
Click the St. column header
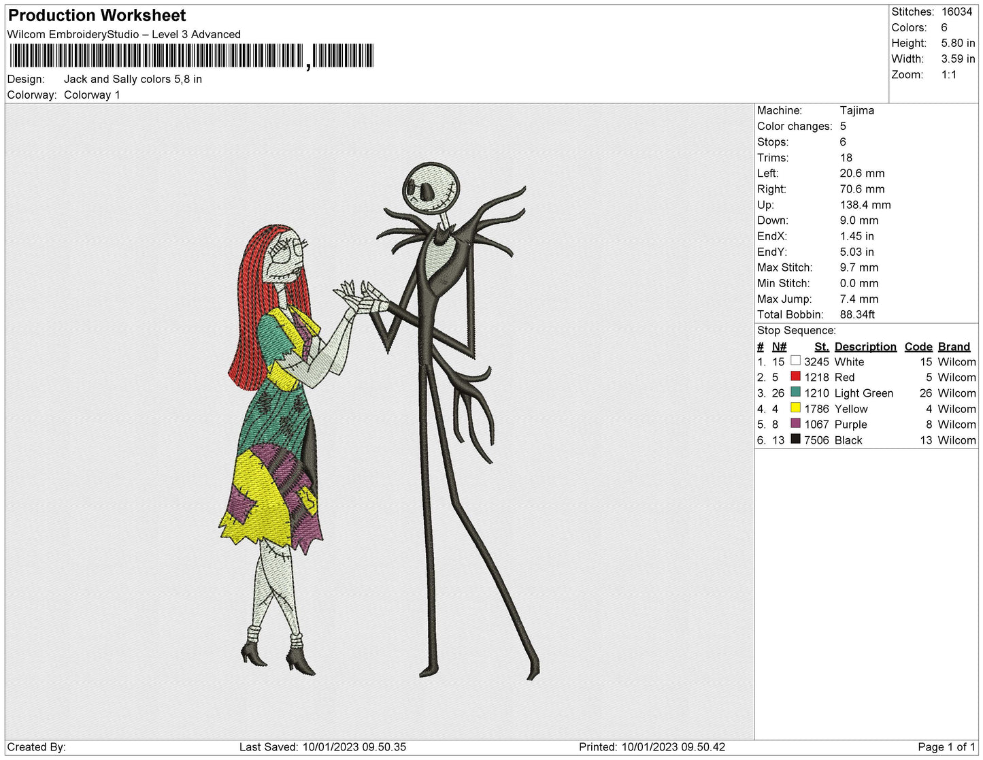point(821,346)
